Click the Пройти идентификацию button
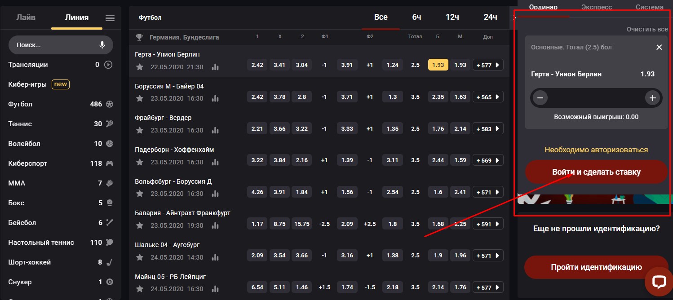This screenshot has height=300, width=673. (596, 267)
